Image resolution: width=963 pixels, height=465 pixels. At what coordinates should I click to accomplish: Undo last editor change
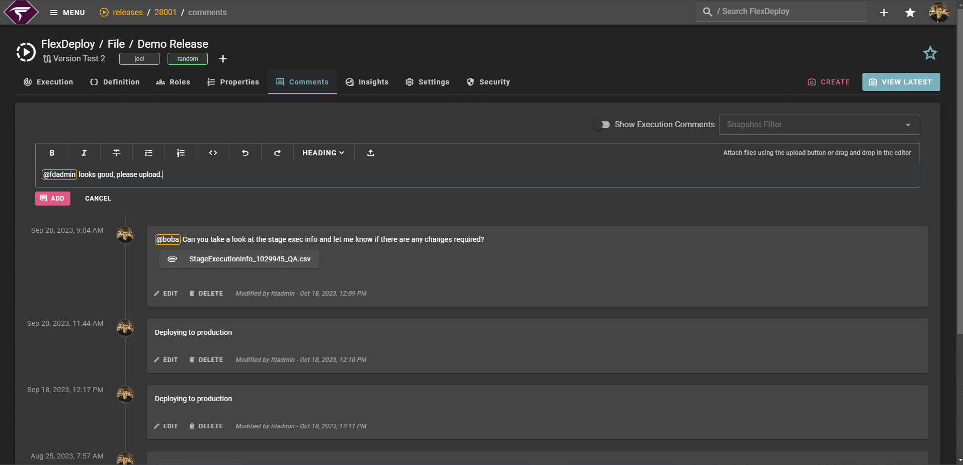pos(245,153)
